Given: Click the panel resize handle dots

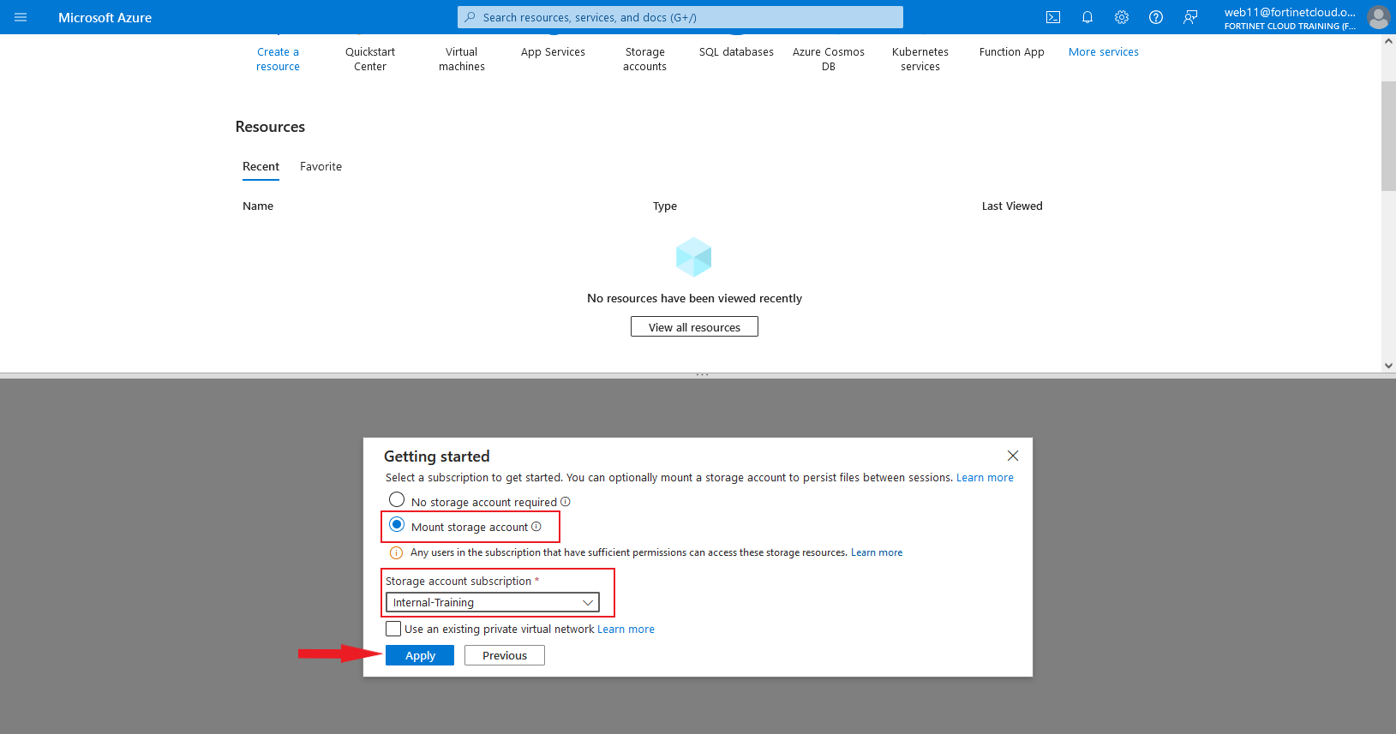Looking at the screenshot, I should [702, 375].
